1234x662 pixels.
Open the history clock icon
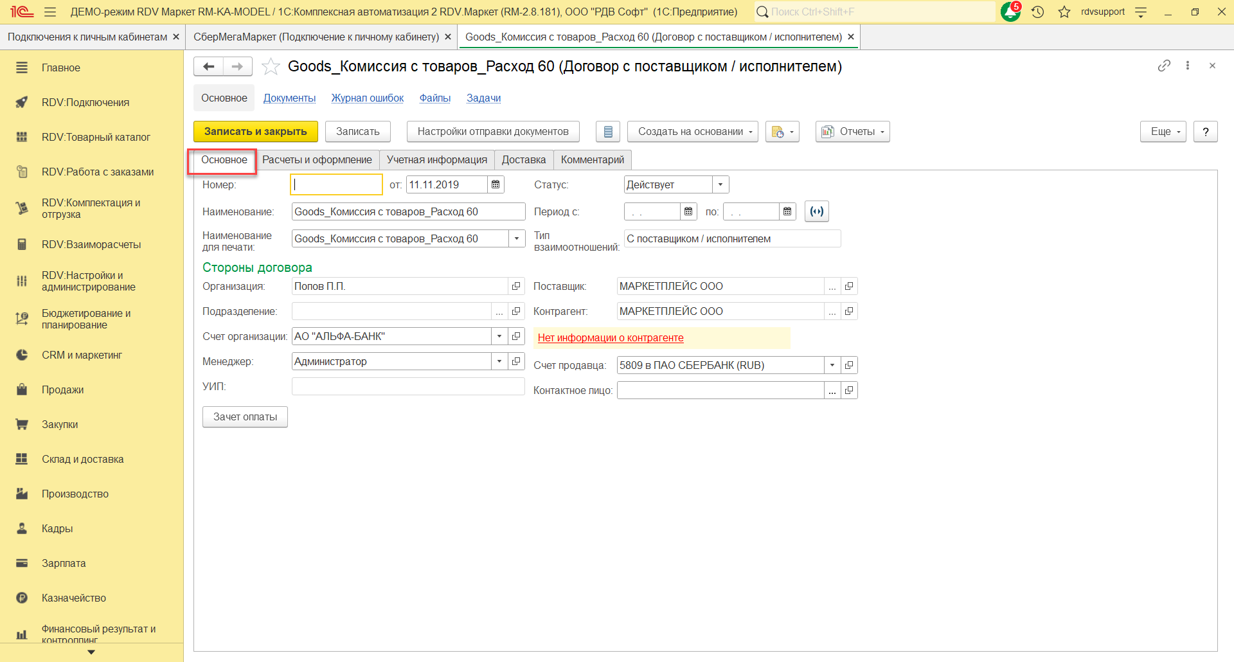[x=1037, y=12]
